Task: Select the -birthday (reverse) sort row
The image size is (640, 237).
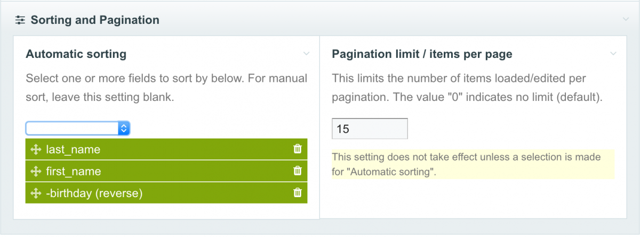Action: 166,193
